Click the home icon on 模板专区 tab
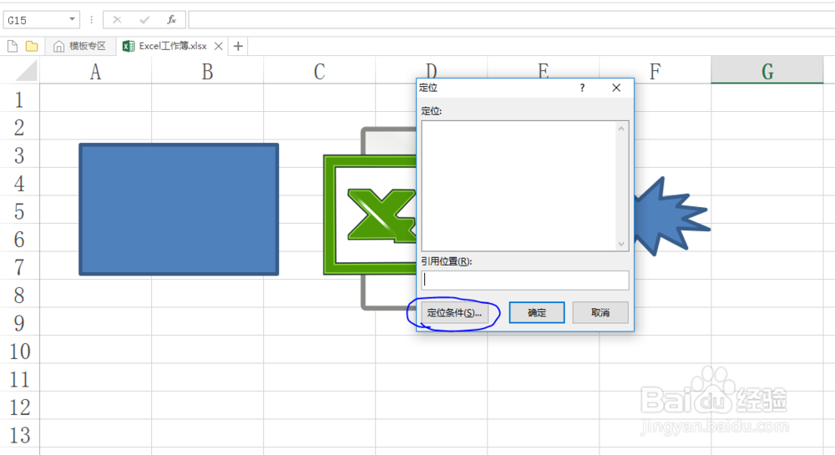The height and width of the screenshot is (455, 835). point(58,46)
